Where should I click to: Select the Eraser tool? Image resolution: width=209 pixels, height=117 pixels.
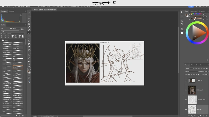29,38
